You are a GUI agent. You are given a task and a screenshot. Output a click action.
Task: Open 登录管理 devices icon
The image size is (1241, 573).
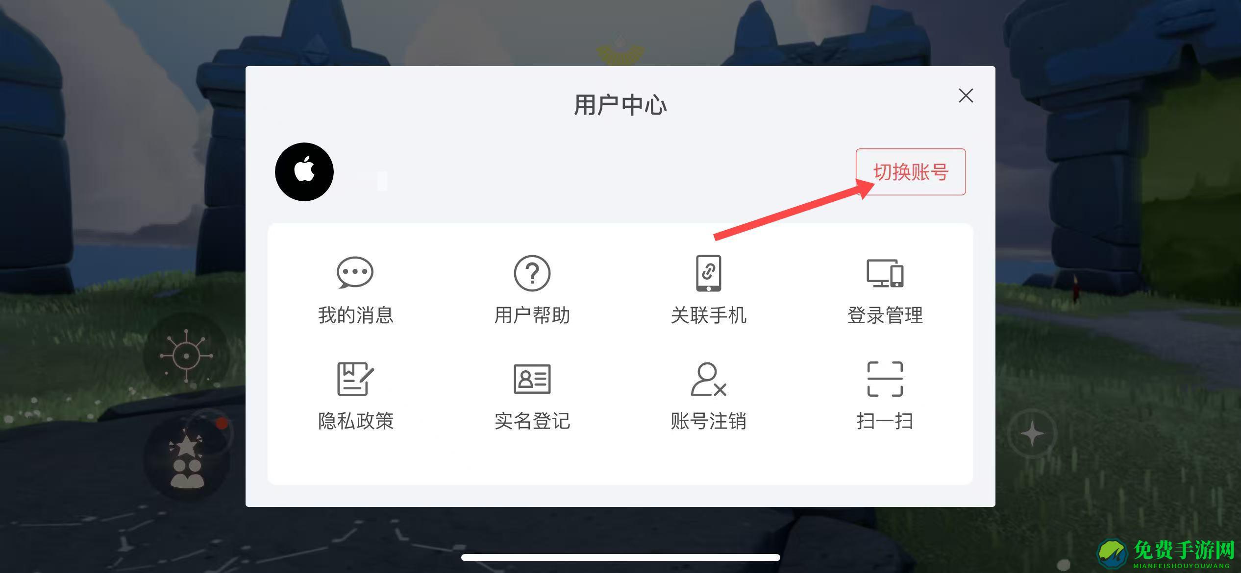[x=885, y=273]
